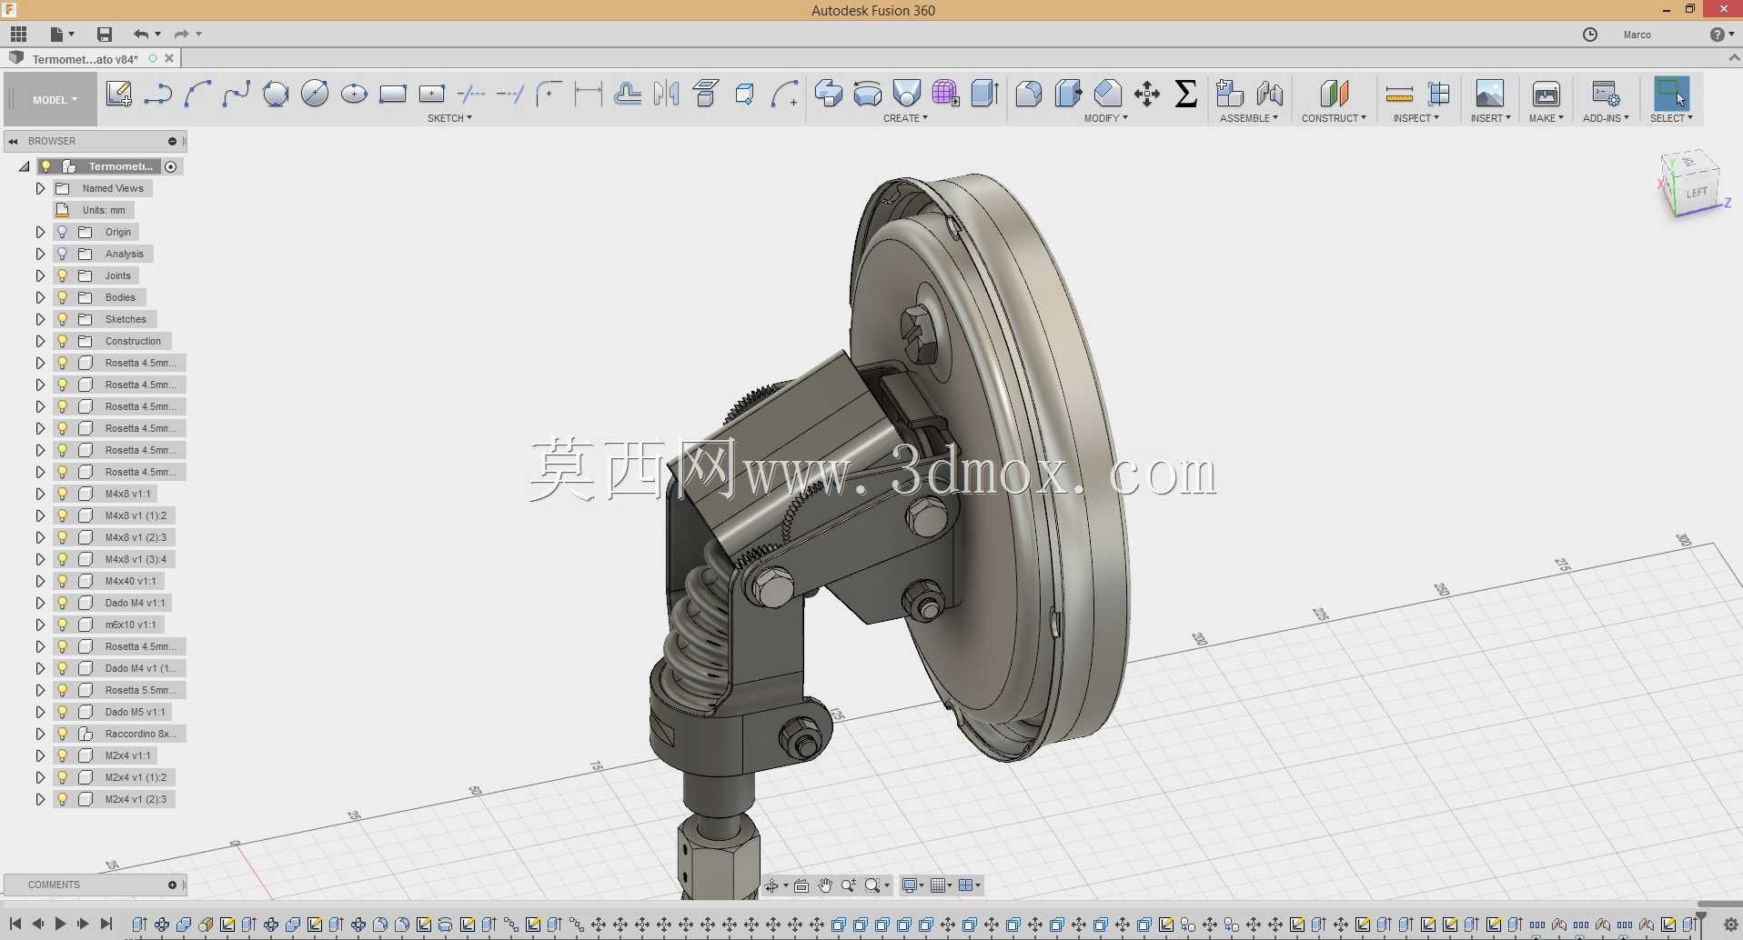
Task: Open the Change Parameters sigma tool
Action: pos(1186,94)
